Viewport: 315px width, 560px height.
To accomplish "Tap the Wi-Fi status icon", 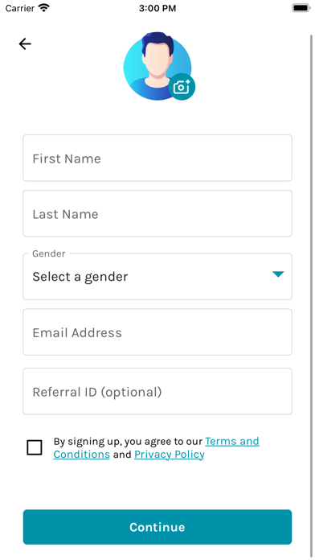I will (x=44, y=8).
